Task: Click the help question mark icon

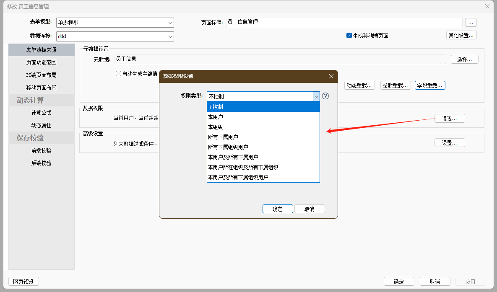Action: point(325,96)
